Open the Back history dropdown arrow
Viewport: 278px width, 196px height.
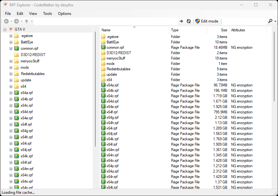[x=11, y=22]
